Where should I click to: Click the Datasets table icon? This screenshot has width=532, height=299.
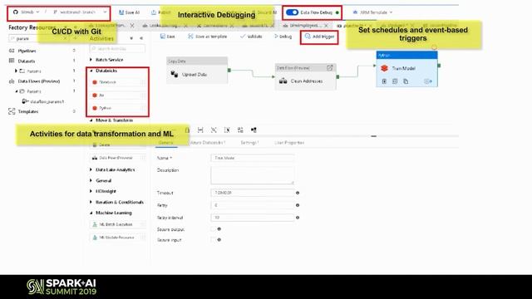12,61
